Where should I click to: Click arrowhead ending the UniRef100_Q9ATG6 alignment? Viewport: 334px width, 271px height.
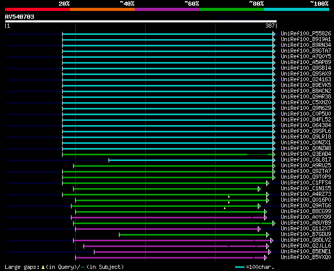coord(259,206)
